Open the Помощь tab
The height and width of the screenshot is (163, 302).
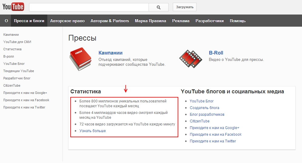pyautogui.click(x=238, y=21)
